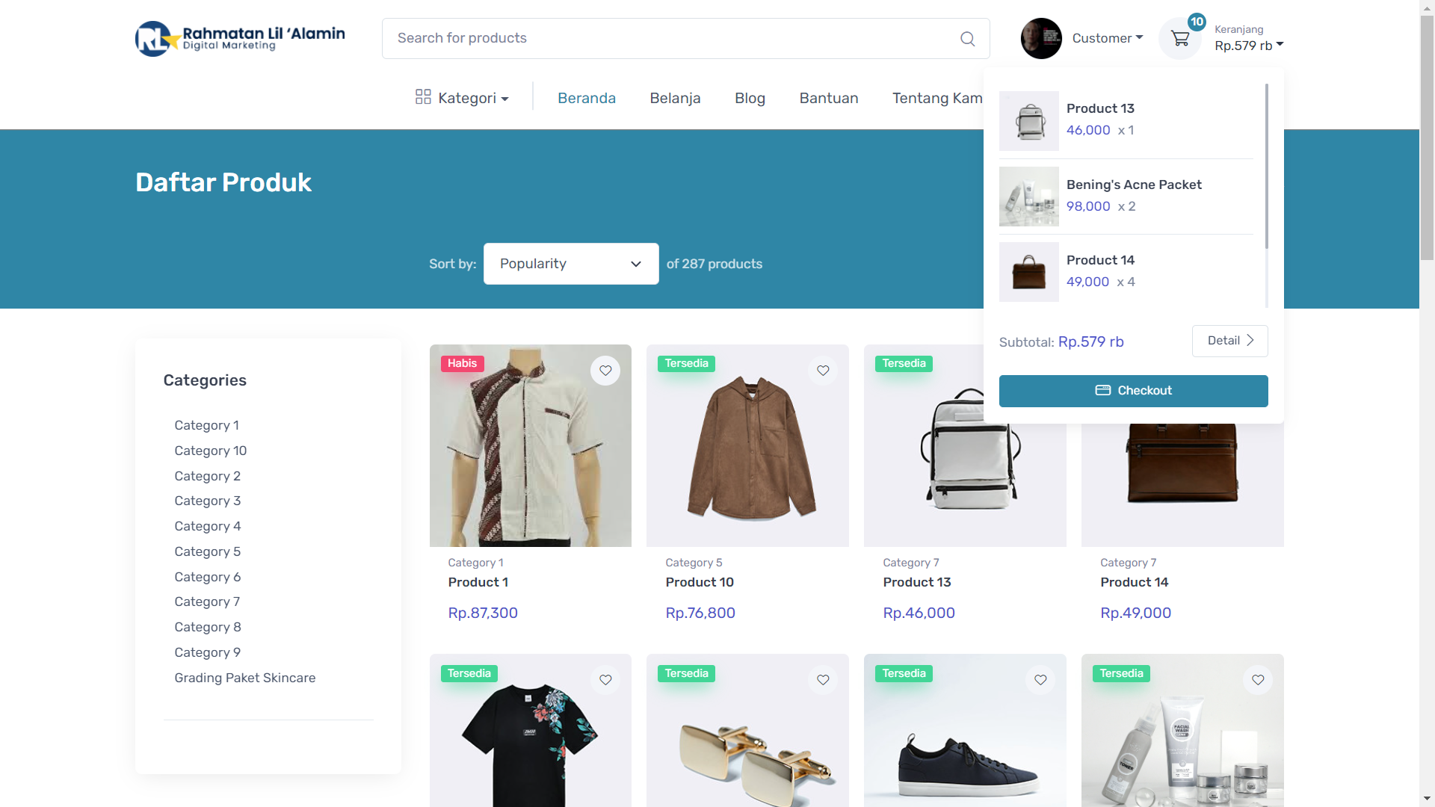Viewport: 1435px width, 807px height.
Task: Click the customer profile avatar
Action: coord(1041,39)
